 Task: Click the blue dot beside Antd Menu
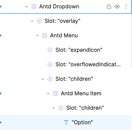1,35
